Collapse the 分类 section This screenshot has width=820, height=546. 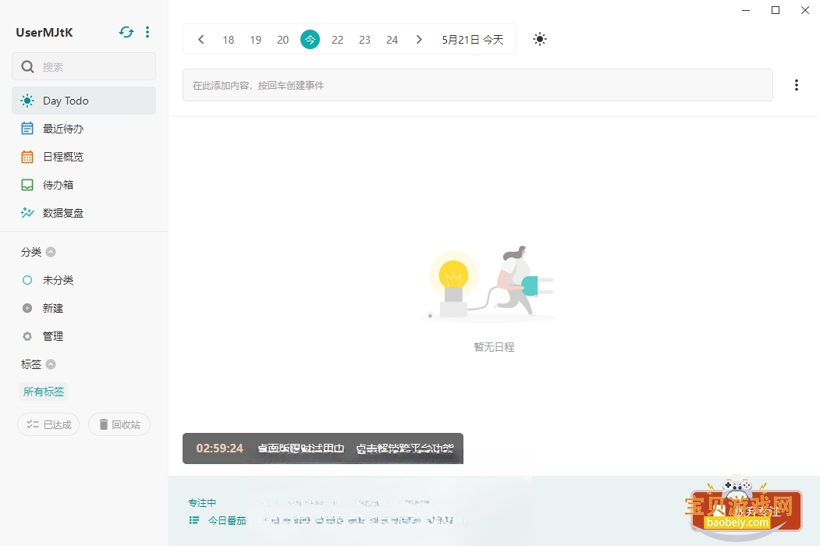pyautogui.click(x=51, y=252)
